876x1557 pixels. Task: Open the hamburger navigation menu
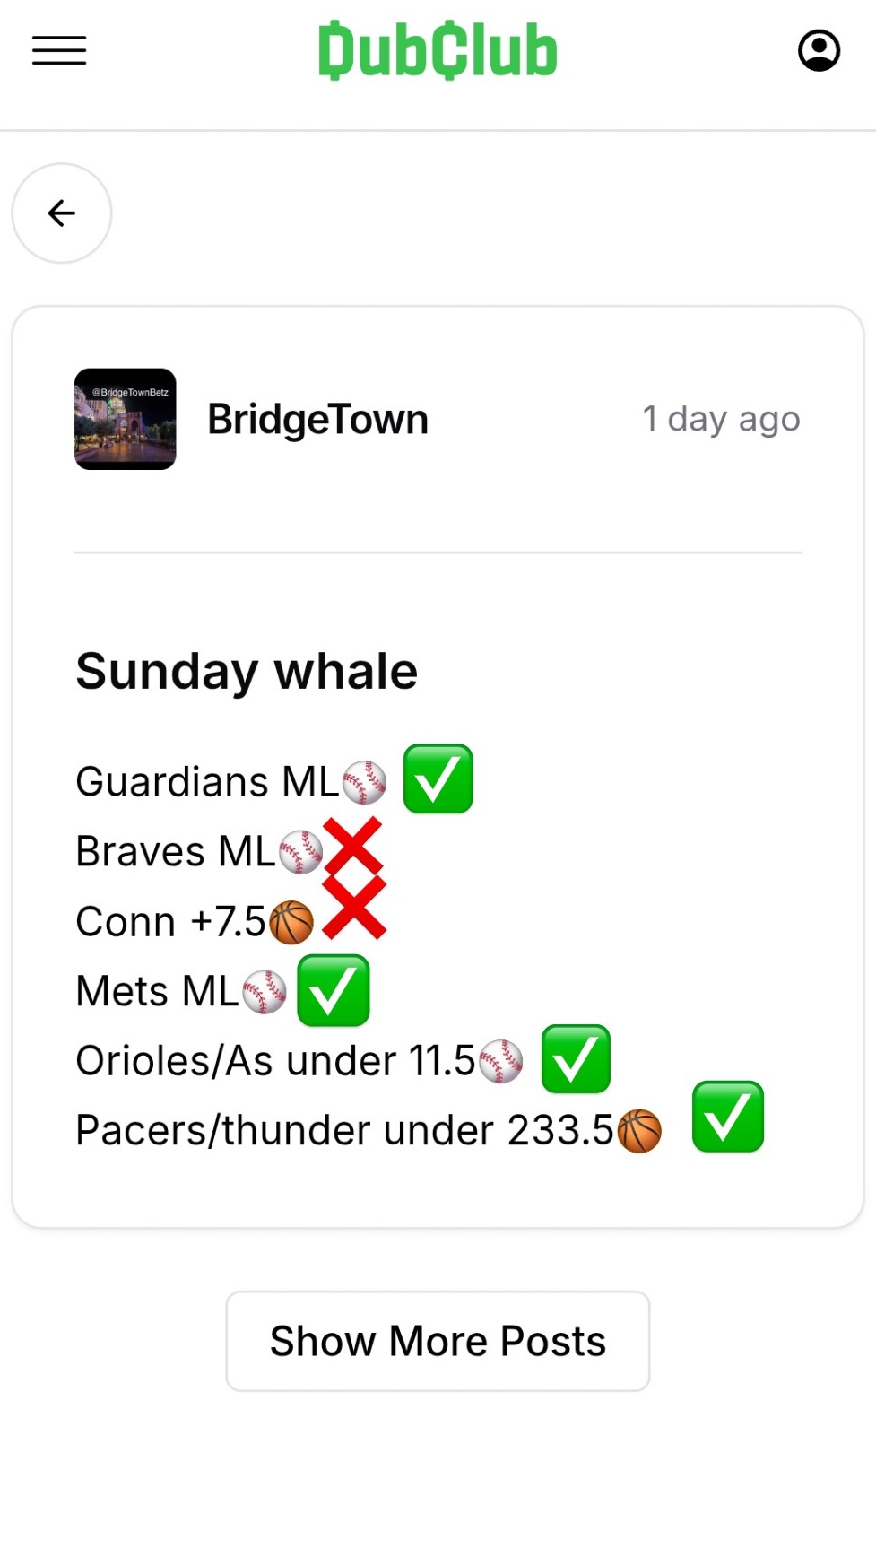59,50
